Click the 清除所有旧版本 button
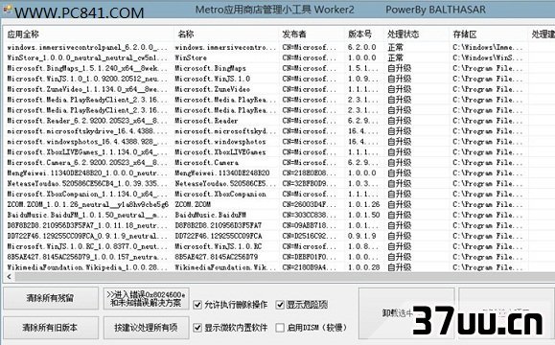555x345 pixels. (x=51, y=328)
